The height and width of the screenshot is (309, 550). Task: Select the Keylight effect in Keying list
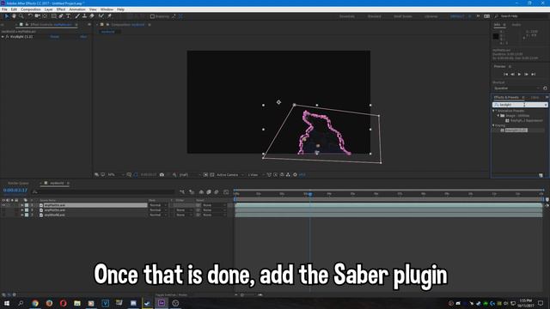(x=516, y=130)
